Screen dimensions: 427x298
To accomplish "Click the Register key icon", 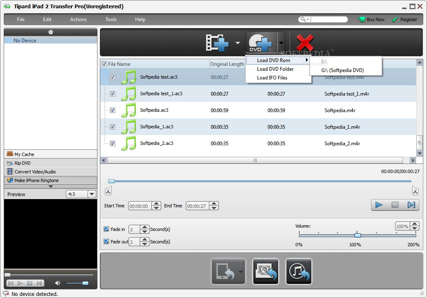I will coord(395,20).
